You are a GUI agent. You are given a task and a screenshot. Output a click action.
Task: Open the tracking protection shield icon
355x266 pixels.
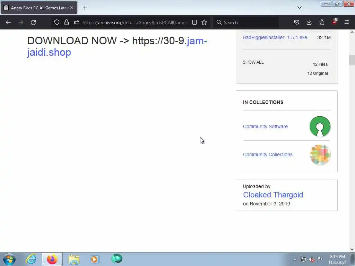click(57, 22)
